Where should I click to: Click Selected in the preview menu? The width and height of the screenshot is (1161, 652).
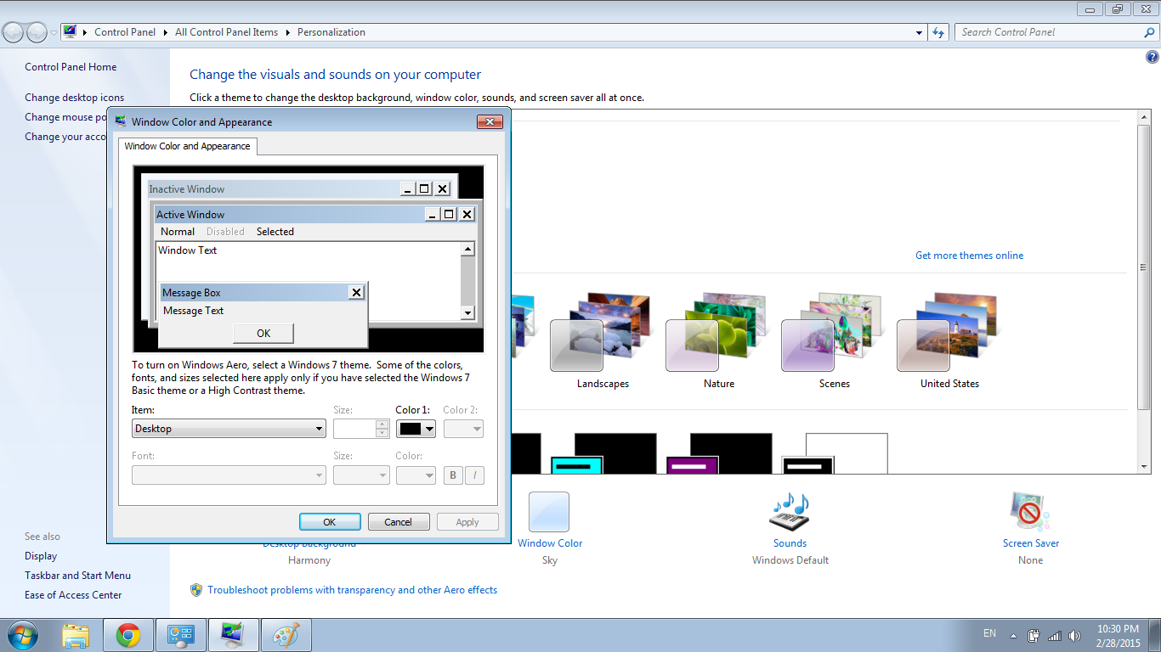point(275,232)
